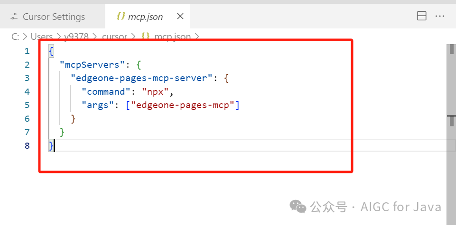
Task: Click line number 8 in gutter
Action: coord(27,145)
